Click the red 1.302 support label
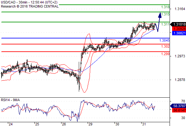 click(x=166, y=46)
